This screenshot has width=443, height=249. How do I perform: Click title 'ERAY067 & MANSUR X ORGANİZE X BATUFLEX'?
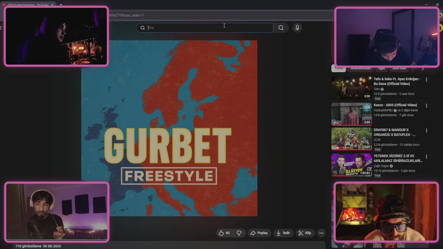tap(395, 132)
